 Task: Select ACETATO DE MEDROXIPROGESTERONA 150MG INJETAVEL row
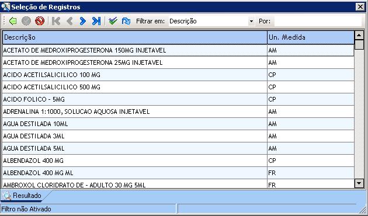178,50
